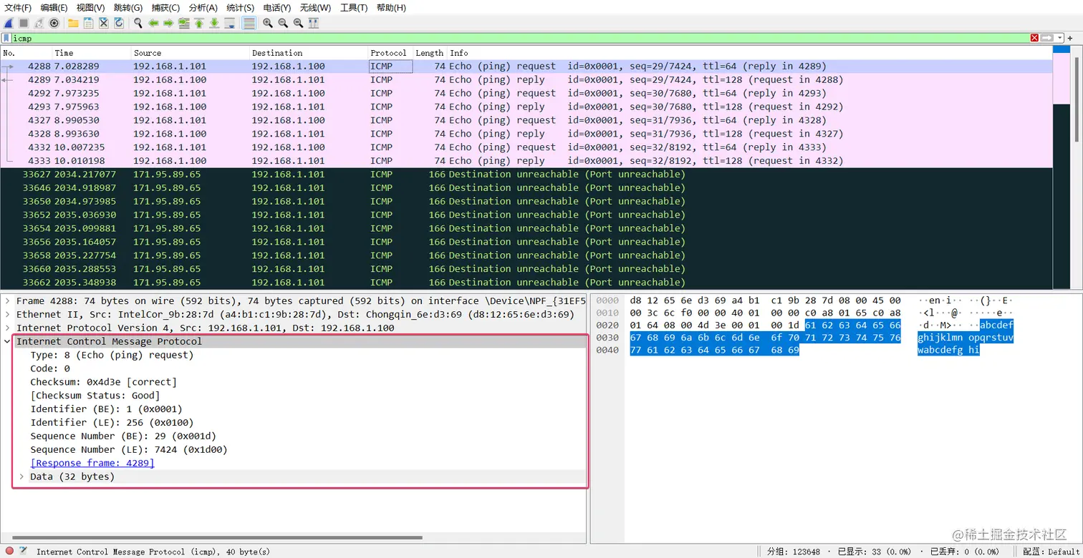Open Go to specified packet icon
This screenshot has width=1083, height=558.
tap(184, 23)
